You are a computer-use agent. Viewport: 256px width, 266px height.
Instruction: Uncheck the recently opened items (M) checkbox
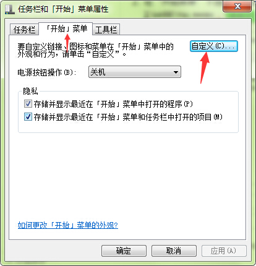(28, 117)
